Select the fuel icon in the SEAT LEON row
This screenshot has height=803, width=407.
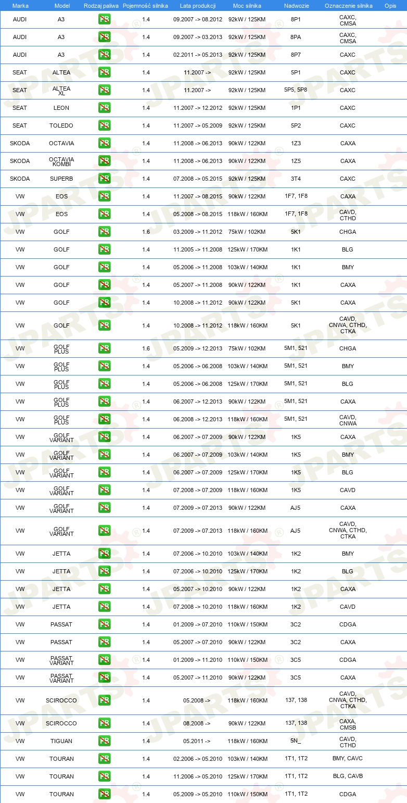[104, 108]
